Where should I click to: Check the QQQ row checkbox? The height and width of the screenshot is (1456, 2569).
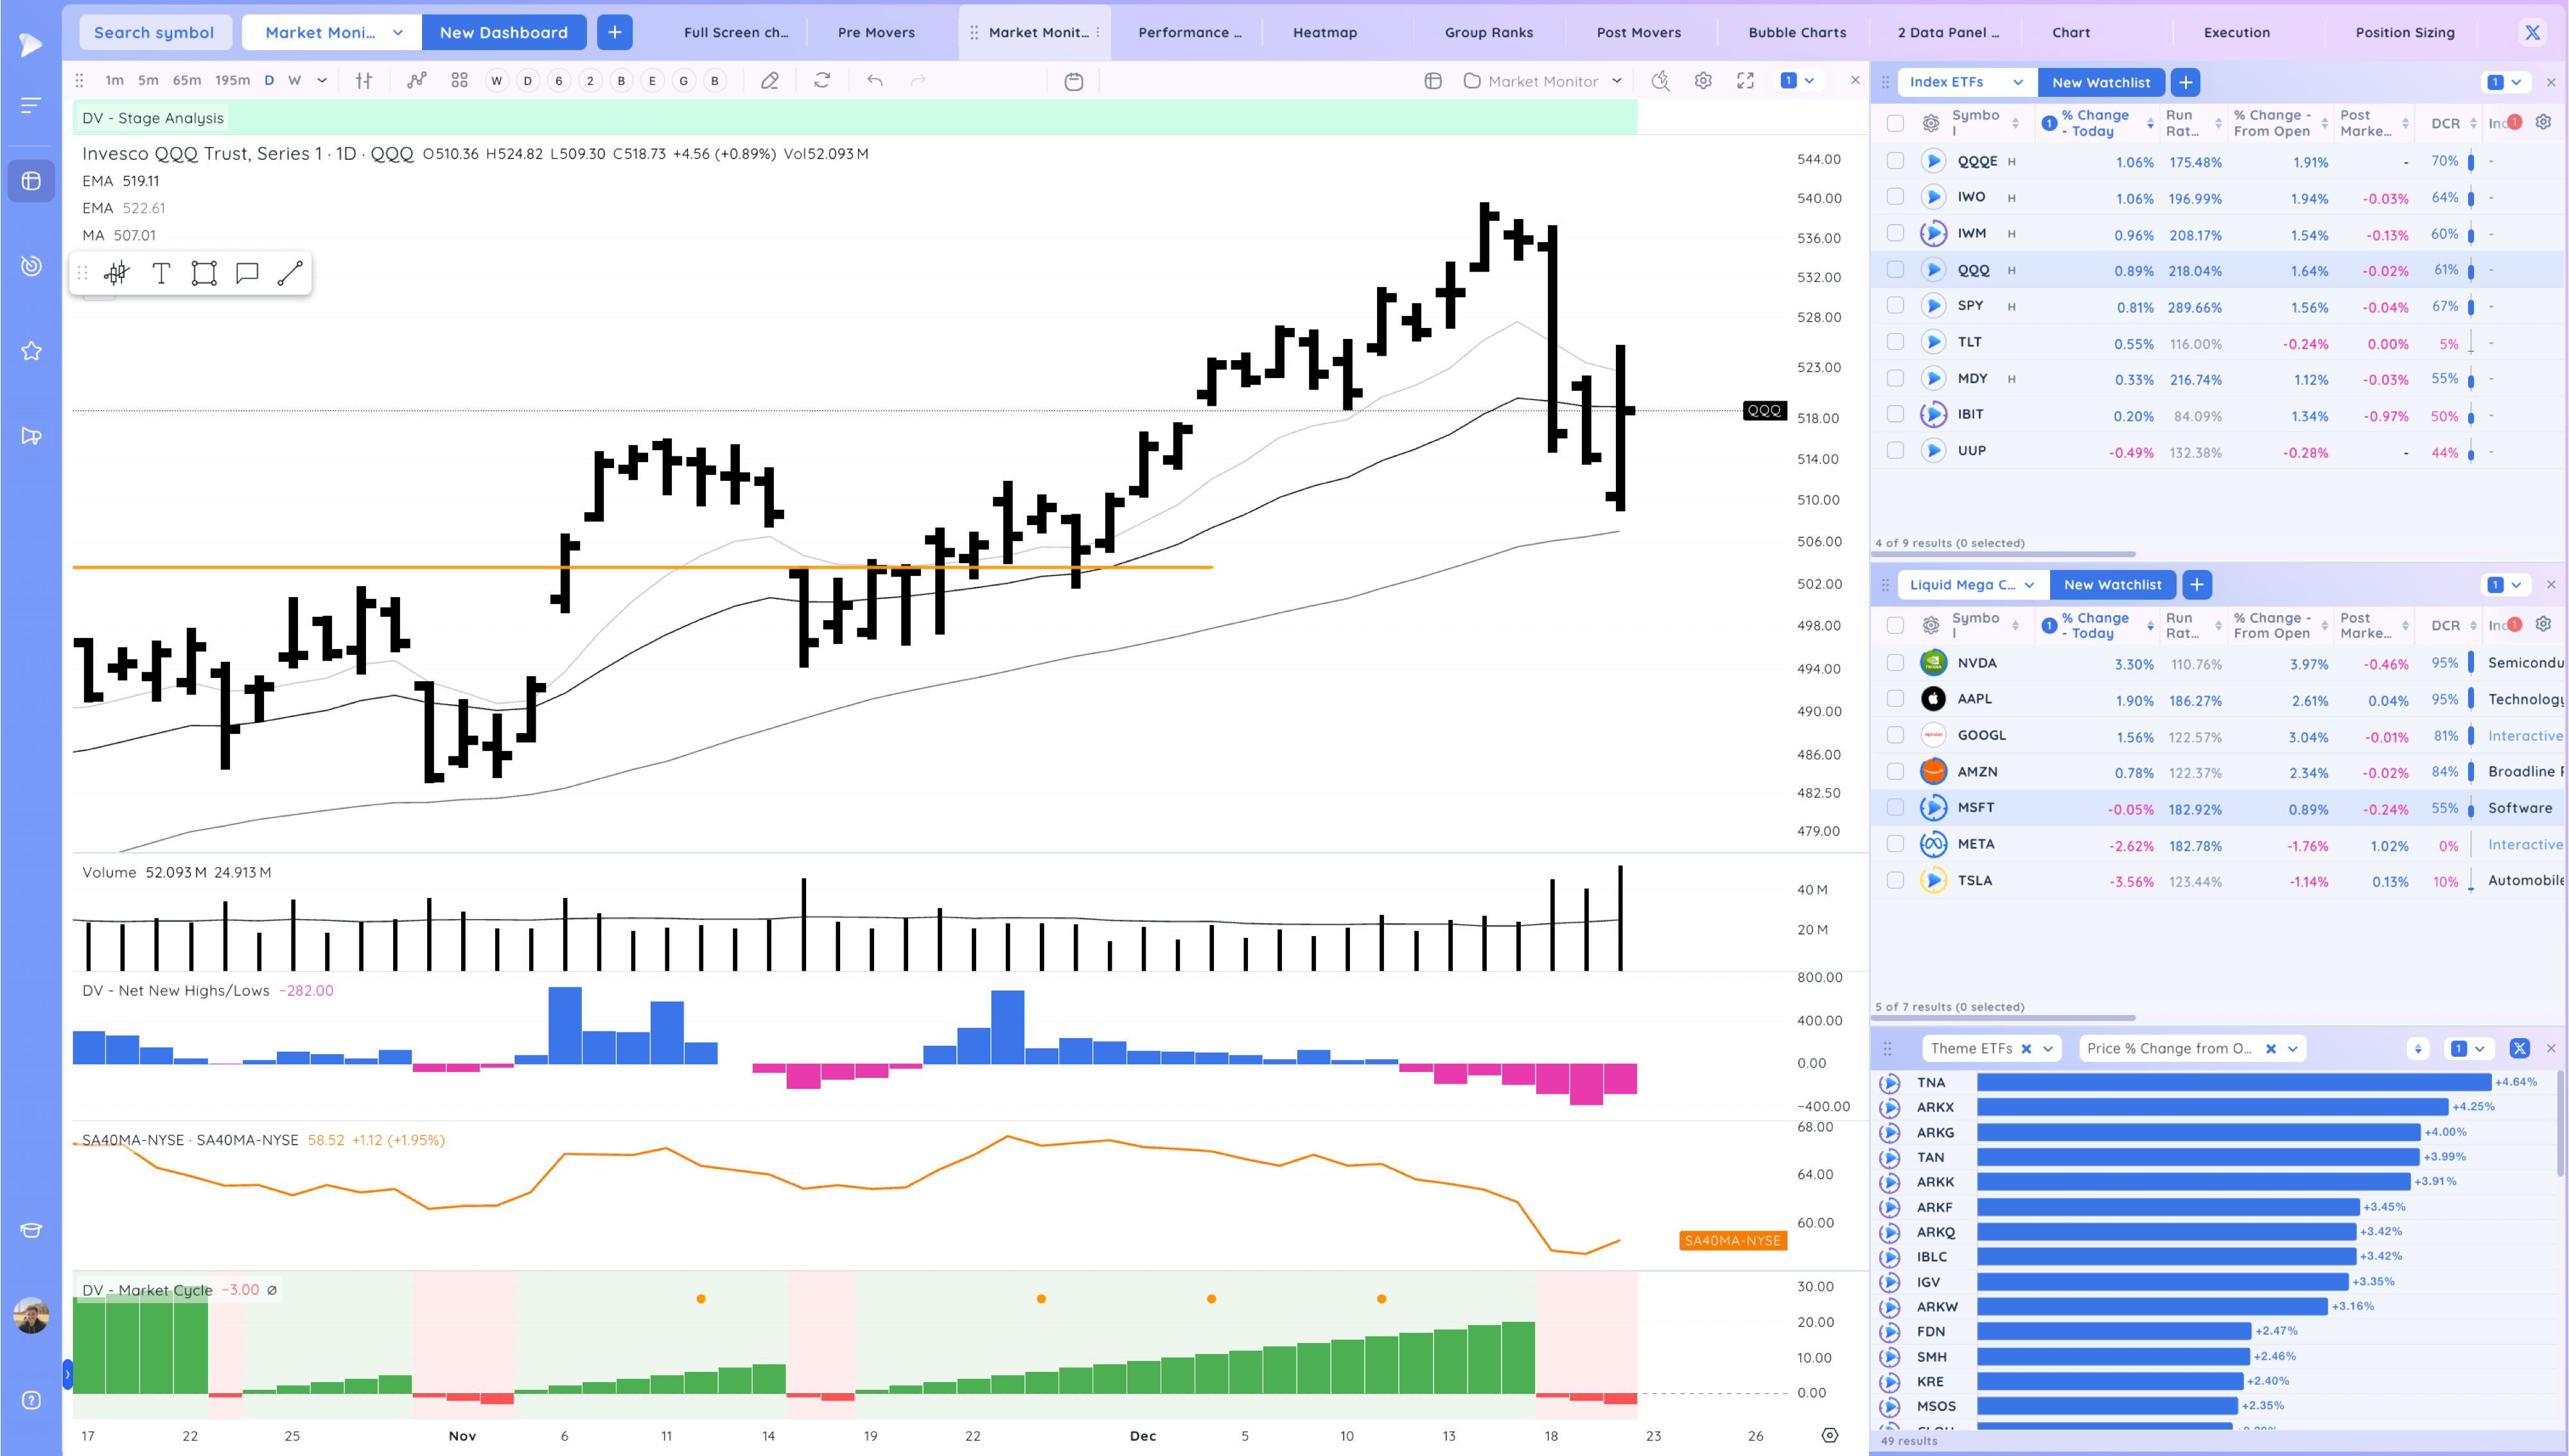click(1895, 270)
